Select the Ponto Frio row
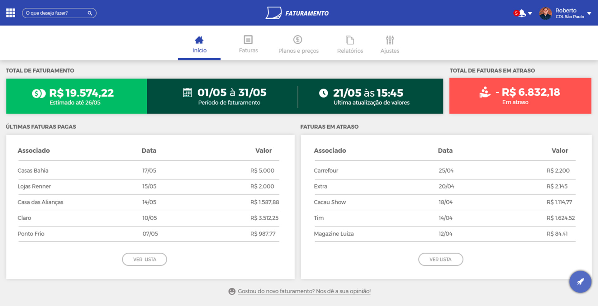 (149, 234)
